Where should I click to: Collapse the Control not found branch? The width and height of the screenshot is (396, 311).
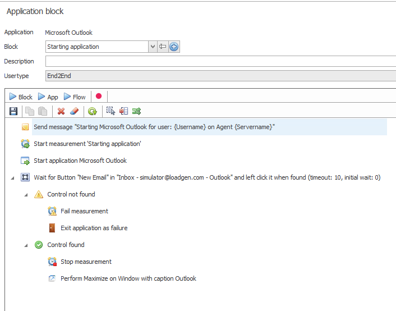pyautogui.click(x=26, y=195)
